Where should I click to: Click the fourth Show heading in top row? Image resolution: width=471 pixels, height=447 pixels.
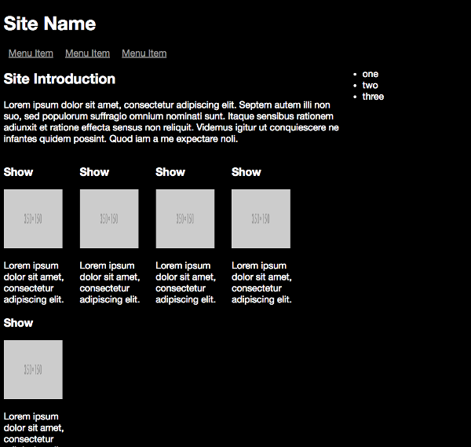coord(246,172)
